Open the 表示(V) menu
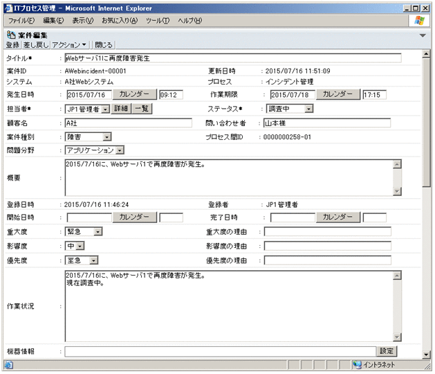The image size is (435, 374). click(x=83, y=21)
